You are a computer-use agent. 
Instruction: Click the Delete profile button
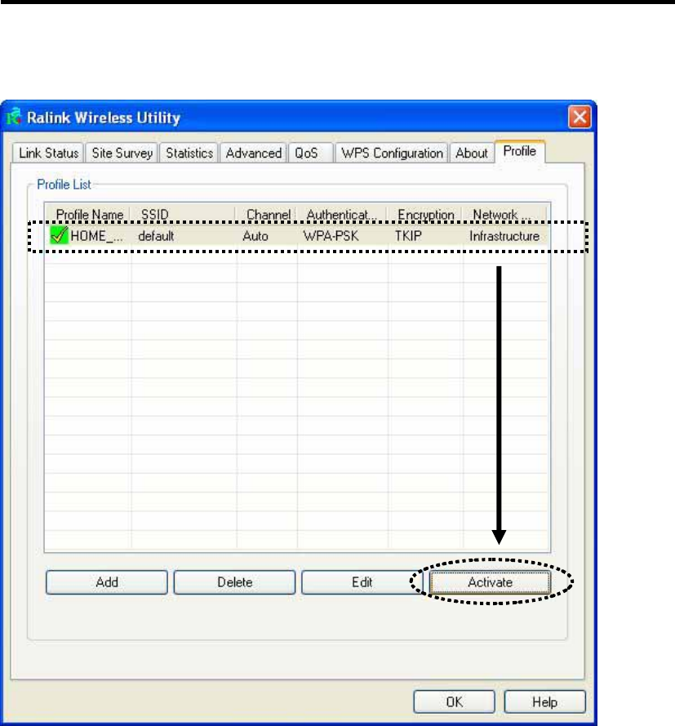click(234, 582)
